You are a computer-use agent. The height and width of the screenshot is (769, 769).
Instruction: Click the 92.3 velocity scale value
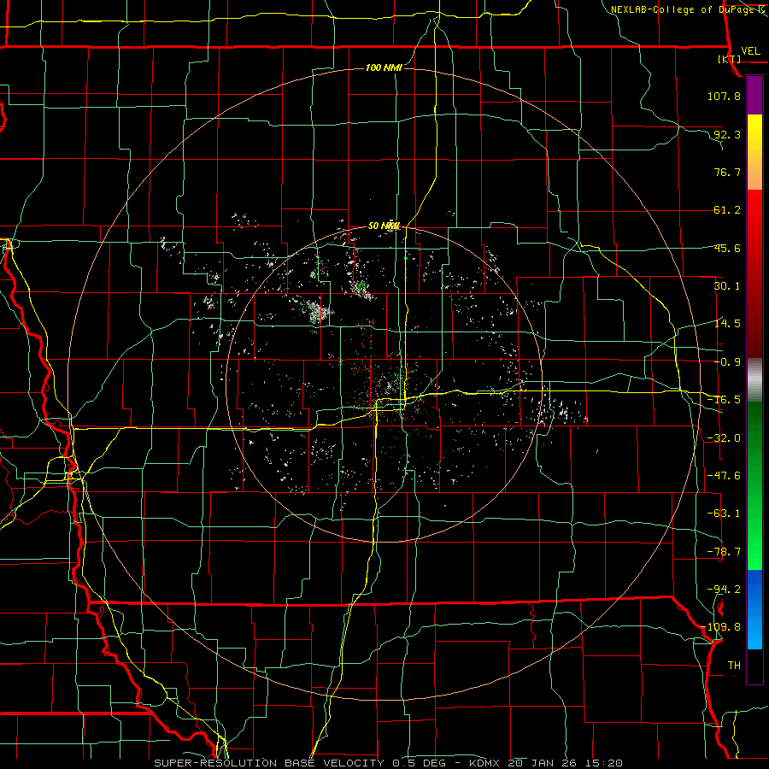[727, 134]
